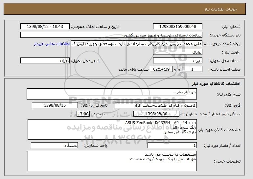The width and height of the screenshot is (253, 179).
Task: Select the announcement date and time field
Action: 45,27
